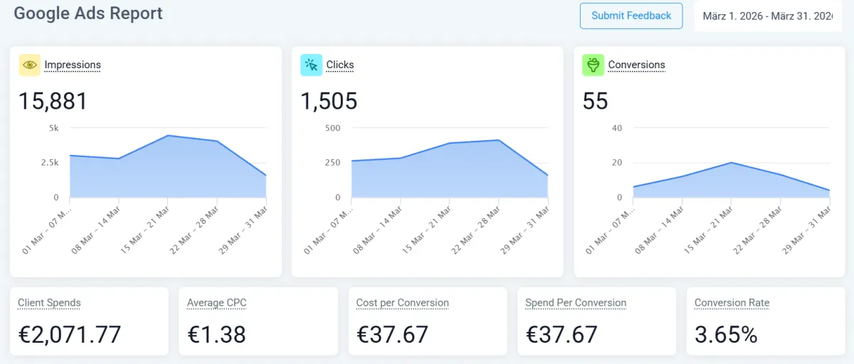
Task: Click the 15,881 impressions total
Action: coord(53,101)
